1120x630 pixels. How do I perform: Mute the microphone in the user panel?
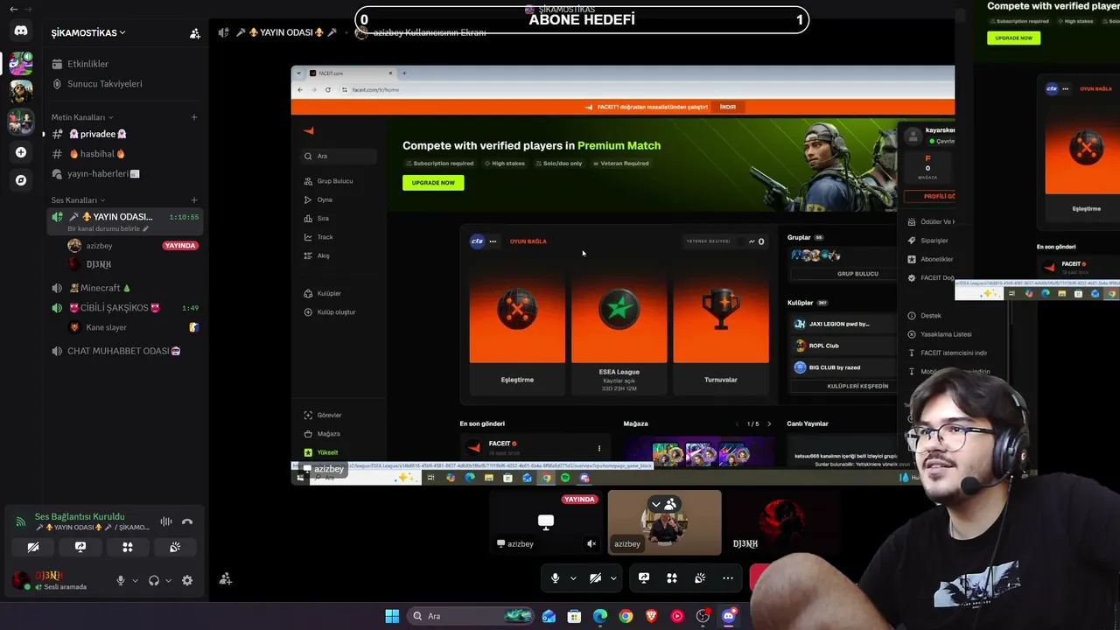pos(121,580)
